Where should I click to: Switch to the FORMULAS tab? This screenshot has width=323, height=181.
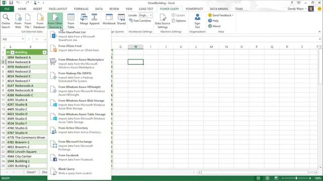(81, 9)
